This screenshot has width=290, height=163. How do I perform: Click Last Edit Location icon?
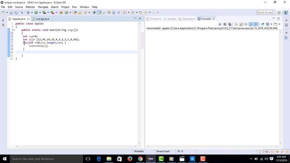141,13
